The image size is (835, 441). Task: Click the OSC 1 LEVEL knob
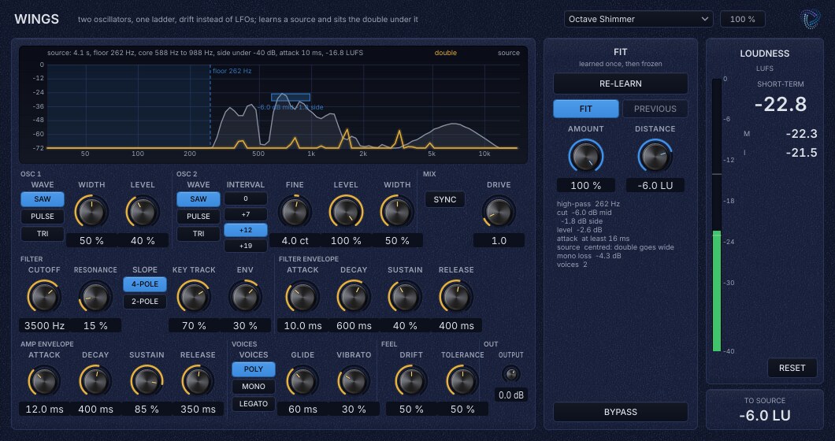143,212
